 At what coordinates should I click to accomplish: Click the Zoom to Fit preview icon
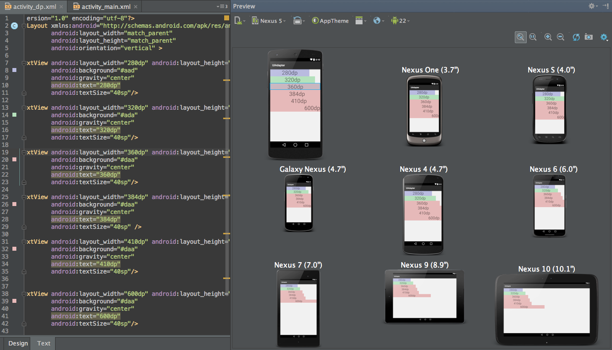[520, 37]
